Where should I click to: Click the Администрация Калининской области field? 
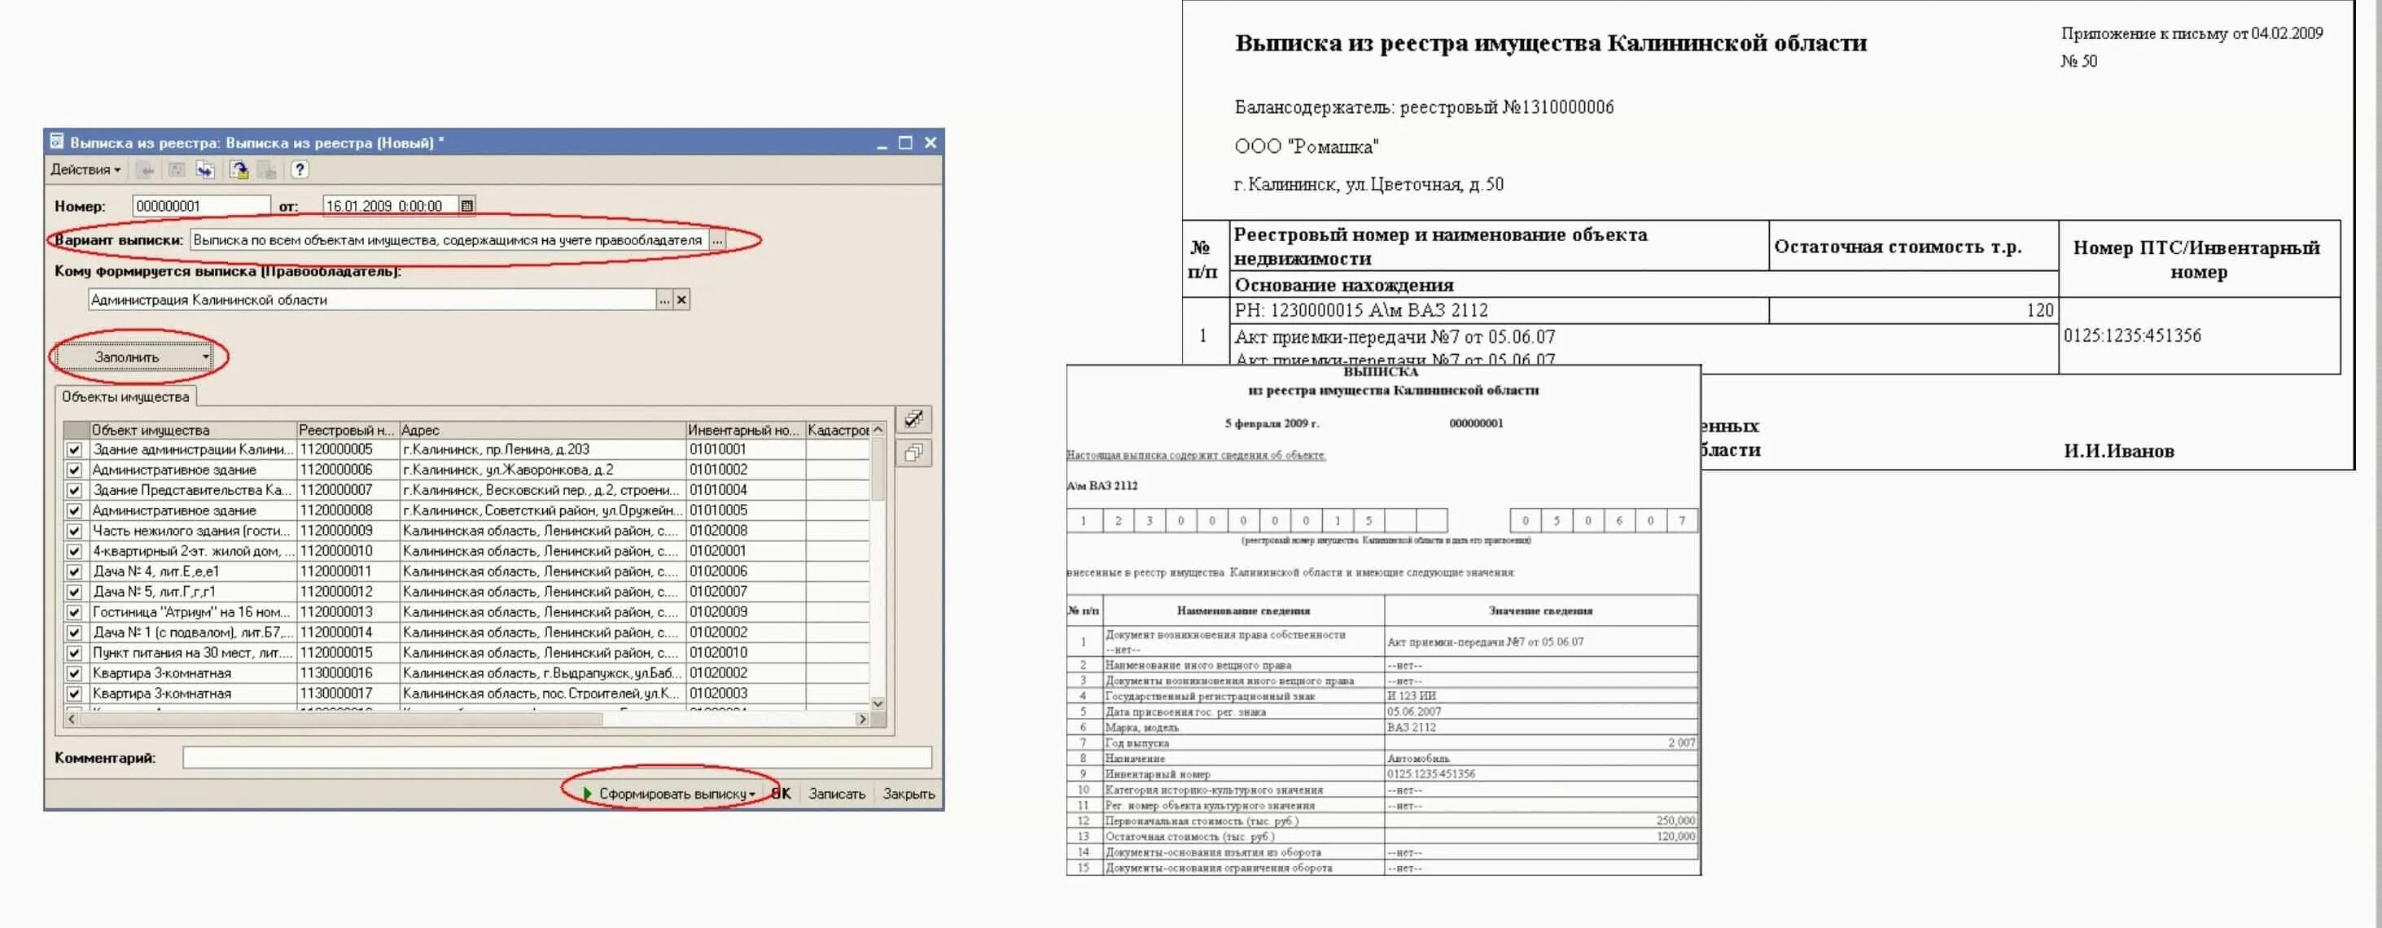[372, 300]
